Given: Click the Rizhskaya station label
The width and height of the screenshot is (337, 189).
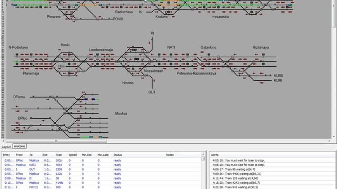Looking at the screenshot, I should (261, 47).
